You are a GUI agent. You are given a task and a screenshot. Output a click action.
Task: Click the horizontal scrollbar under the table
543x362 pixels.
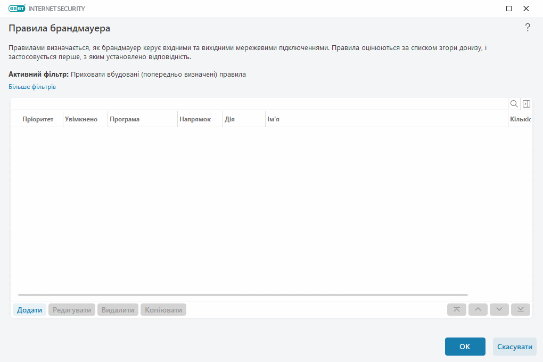tap(243, 294)
